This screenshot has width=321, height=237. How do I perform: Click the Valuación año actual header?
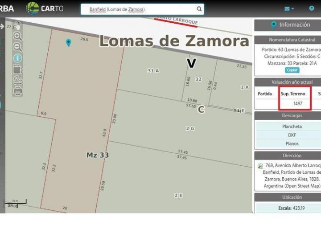pos(288,82)
